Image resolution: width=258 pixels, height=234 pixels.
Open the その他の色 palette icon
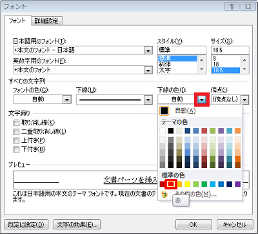coord(164,195)
